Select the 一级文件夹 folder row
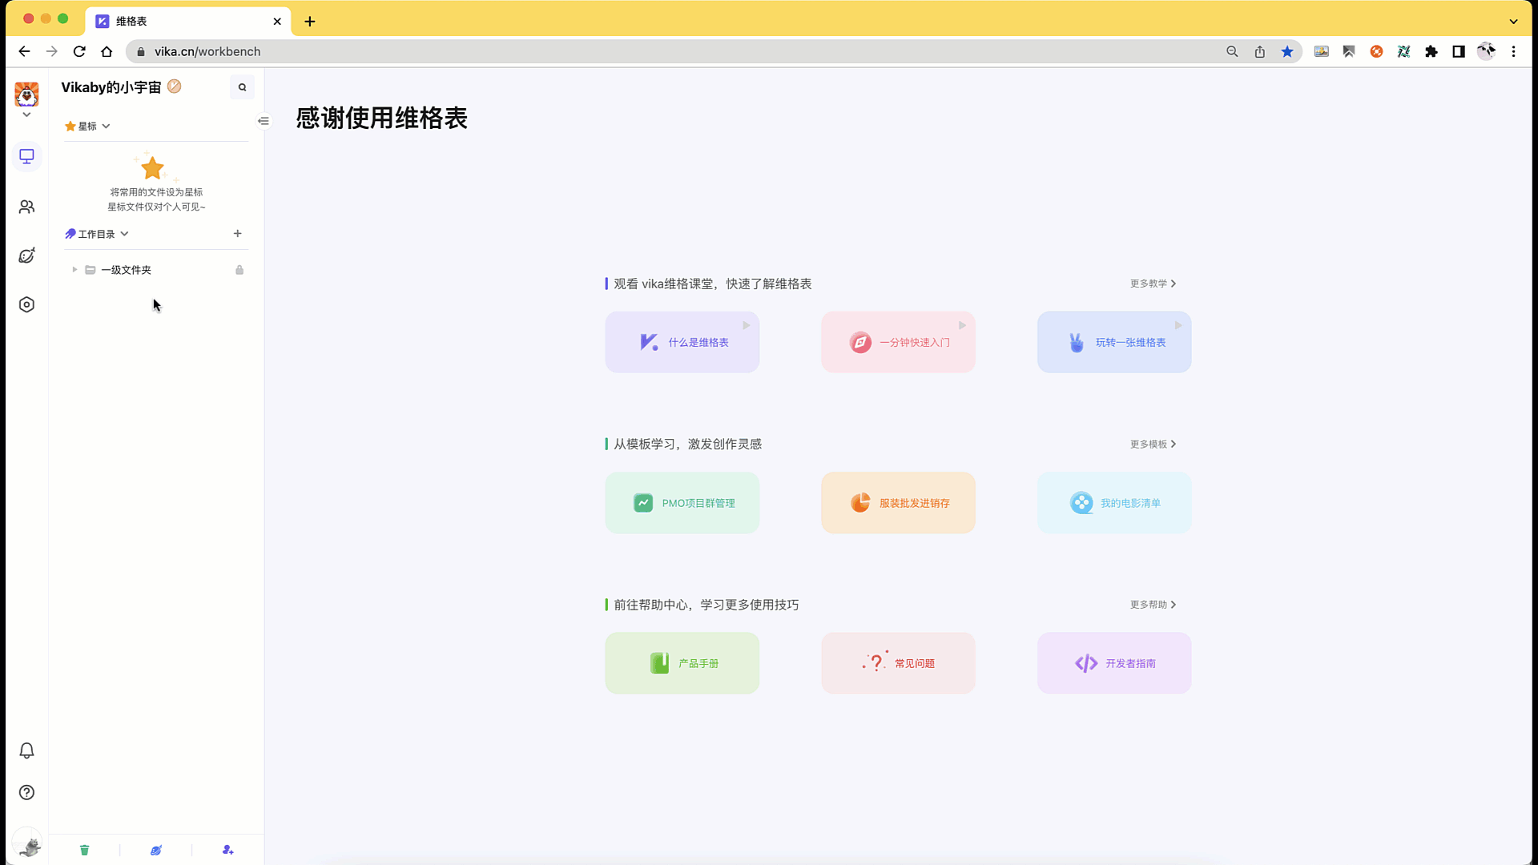 [156, 270]
